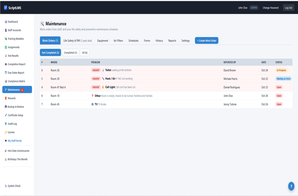Click the DATE column header
Viewport: 298px width, 196px height.
pos(264,62)
